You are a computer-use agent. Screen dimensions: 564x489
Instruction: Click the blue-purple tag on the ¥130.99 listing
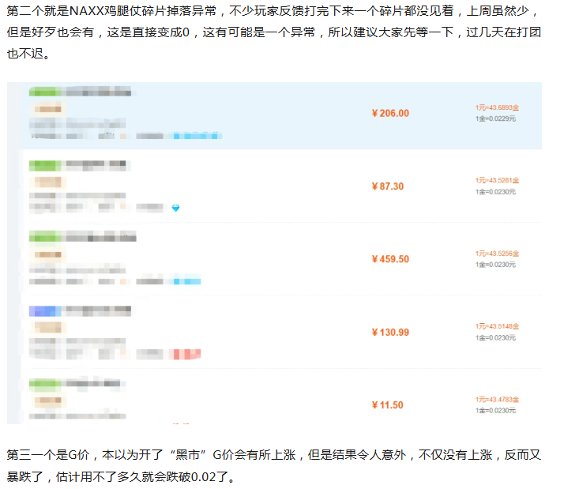pyautogui.click(x=45, y=310)
